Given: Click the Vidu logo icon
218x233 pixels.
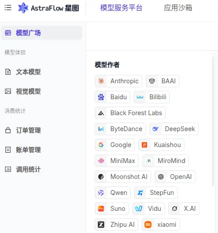Looking at the screenshot, I should pos(139,209).
